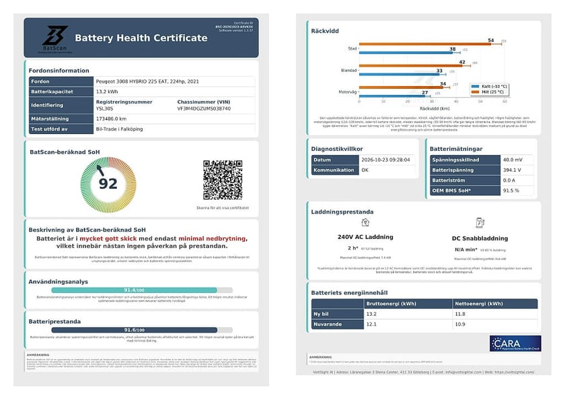565x400 pixels.
Task: Click the odometer value 173486.0 km
Action: [111, 119]
